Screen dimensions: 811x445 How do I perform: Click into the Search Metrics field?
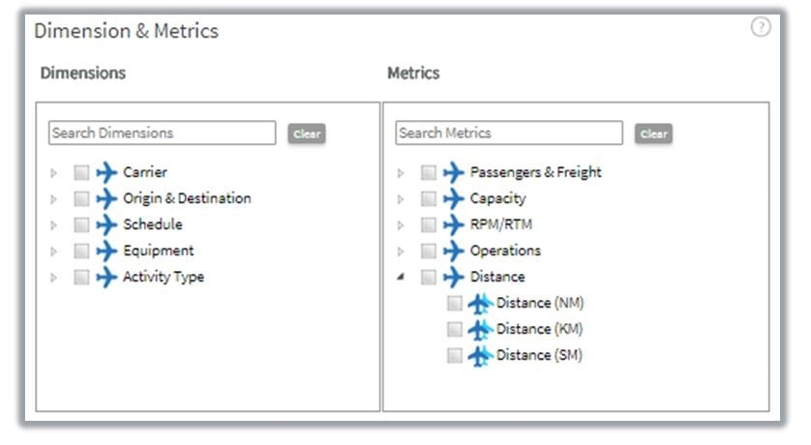pyautogui.click(x=508, y=133)
